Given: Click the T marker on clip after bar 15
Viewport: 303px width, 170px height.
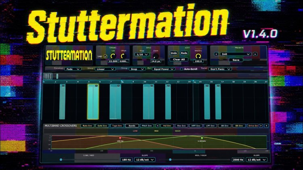Looking at the screenshot, I should click(207, 85).
